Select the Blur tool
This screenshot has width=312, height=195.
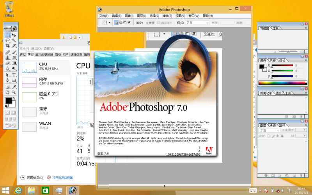(7, 69)
